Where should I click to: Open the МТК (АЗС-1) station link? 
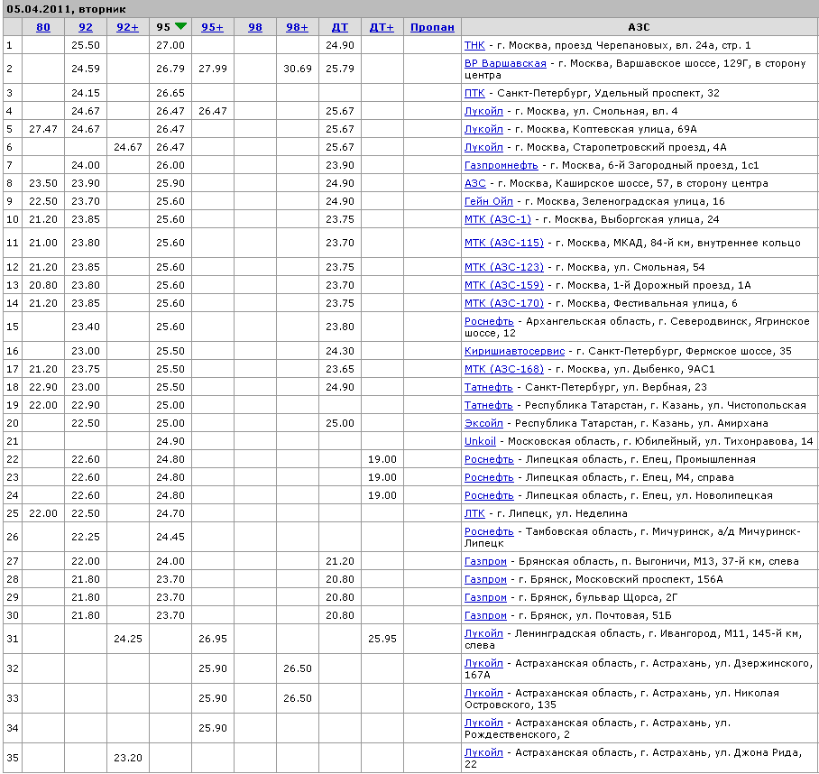[498, 219]
